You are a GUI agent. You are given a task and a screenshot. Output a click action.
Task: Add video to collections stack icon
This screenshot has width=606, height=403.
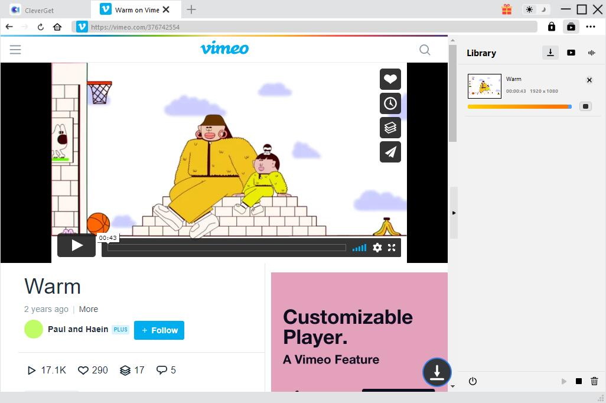(x=390, y=128)
